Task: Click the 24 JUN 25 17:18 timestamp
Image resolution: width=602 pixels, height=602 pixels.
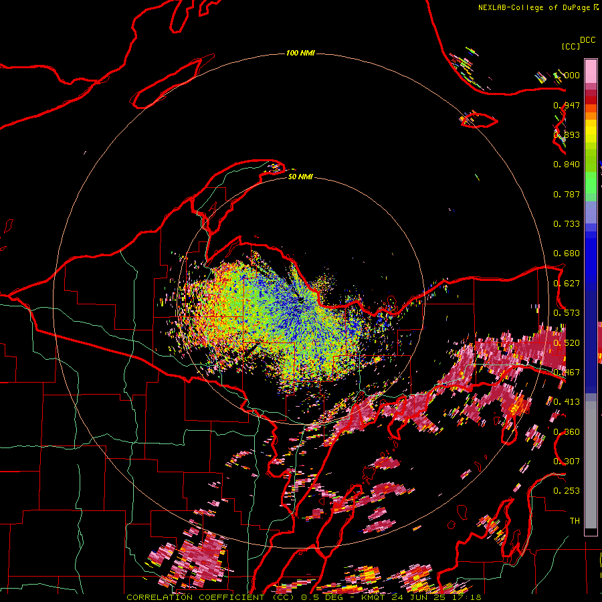Action: pyautogui.click(x=437, y=597)
